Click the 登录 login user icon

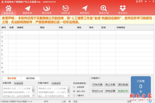point(139,1)
